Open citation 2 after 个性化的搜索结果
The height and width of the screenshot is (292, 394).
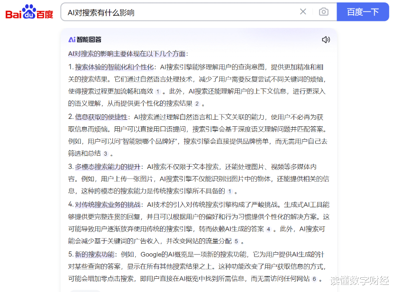click(x=197, y=104)
